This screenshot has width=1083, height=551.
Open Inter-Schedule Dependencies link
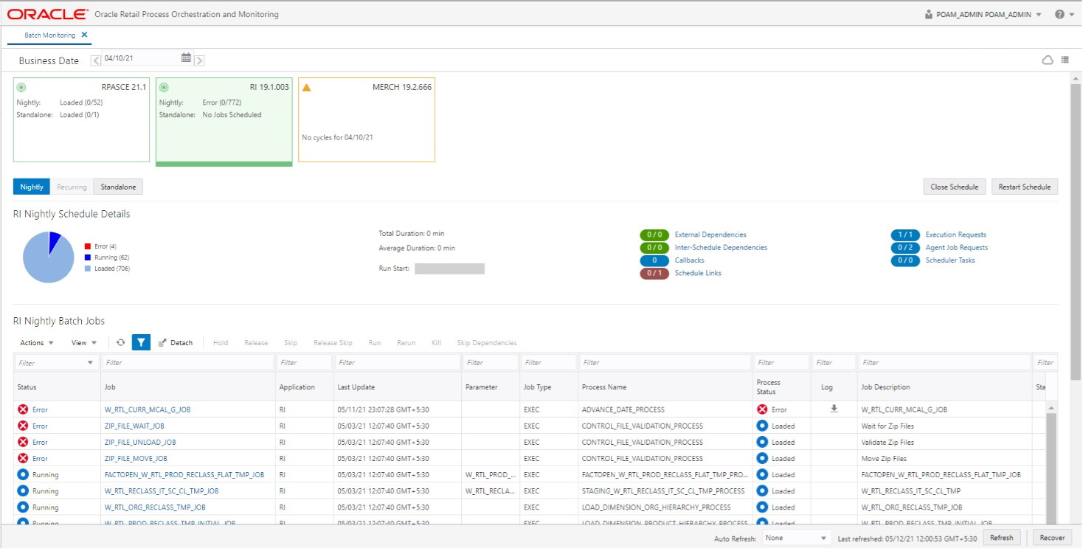coord(721,248)
